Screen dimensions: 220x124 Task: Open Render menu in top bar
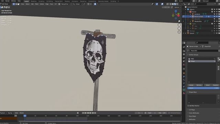click(x=8, y=1)
